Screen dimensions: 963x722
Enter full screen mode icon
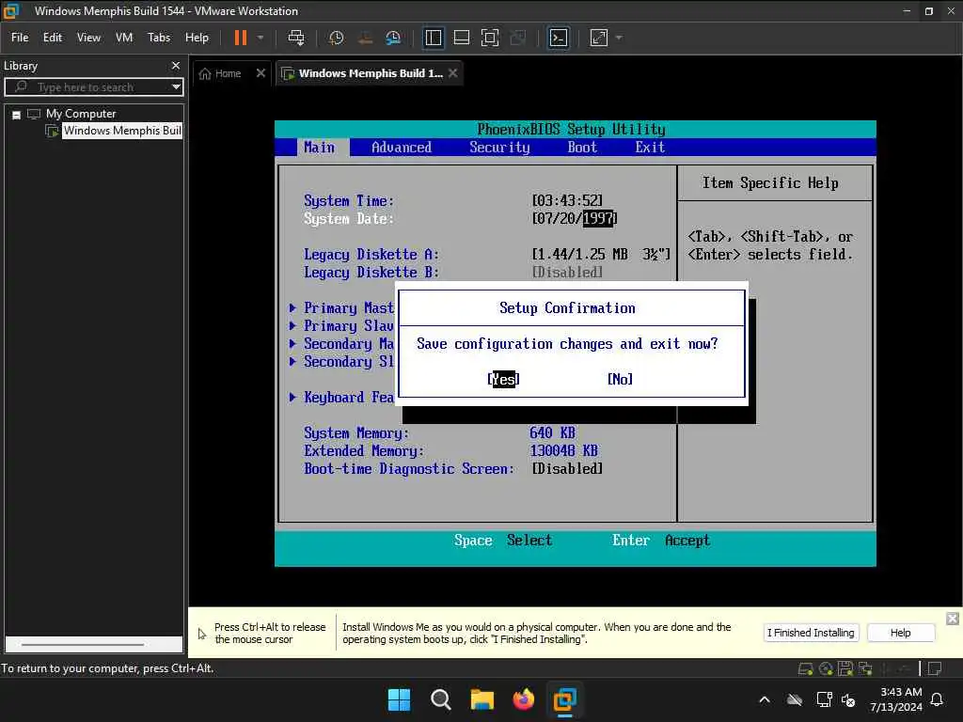489,38
